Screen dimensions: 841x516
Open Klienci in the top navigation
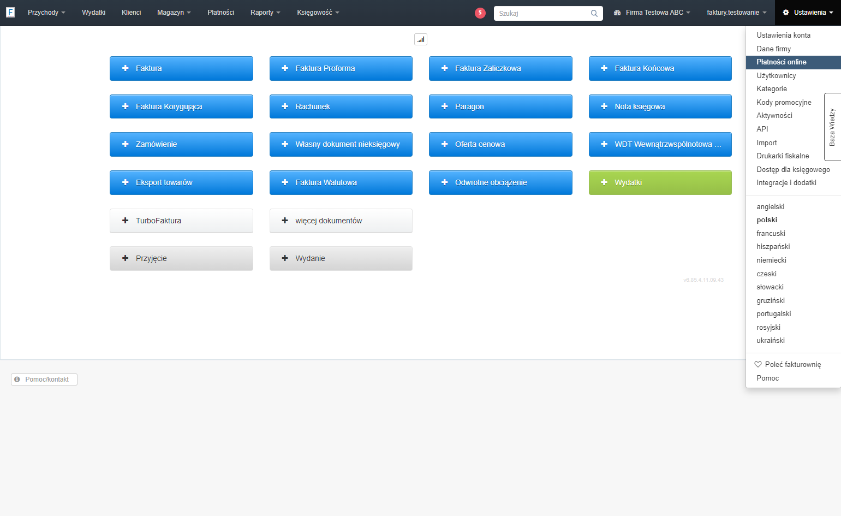pos(131,13)
